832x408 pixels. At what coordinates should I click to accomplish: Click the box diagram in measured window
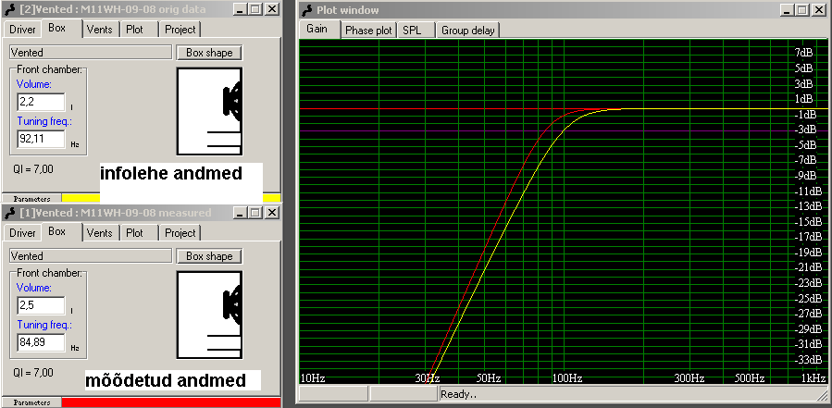[x=209, y=316]
